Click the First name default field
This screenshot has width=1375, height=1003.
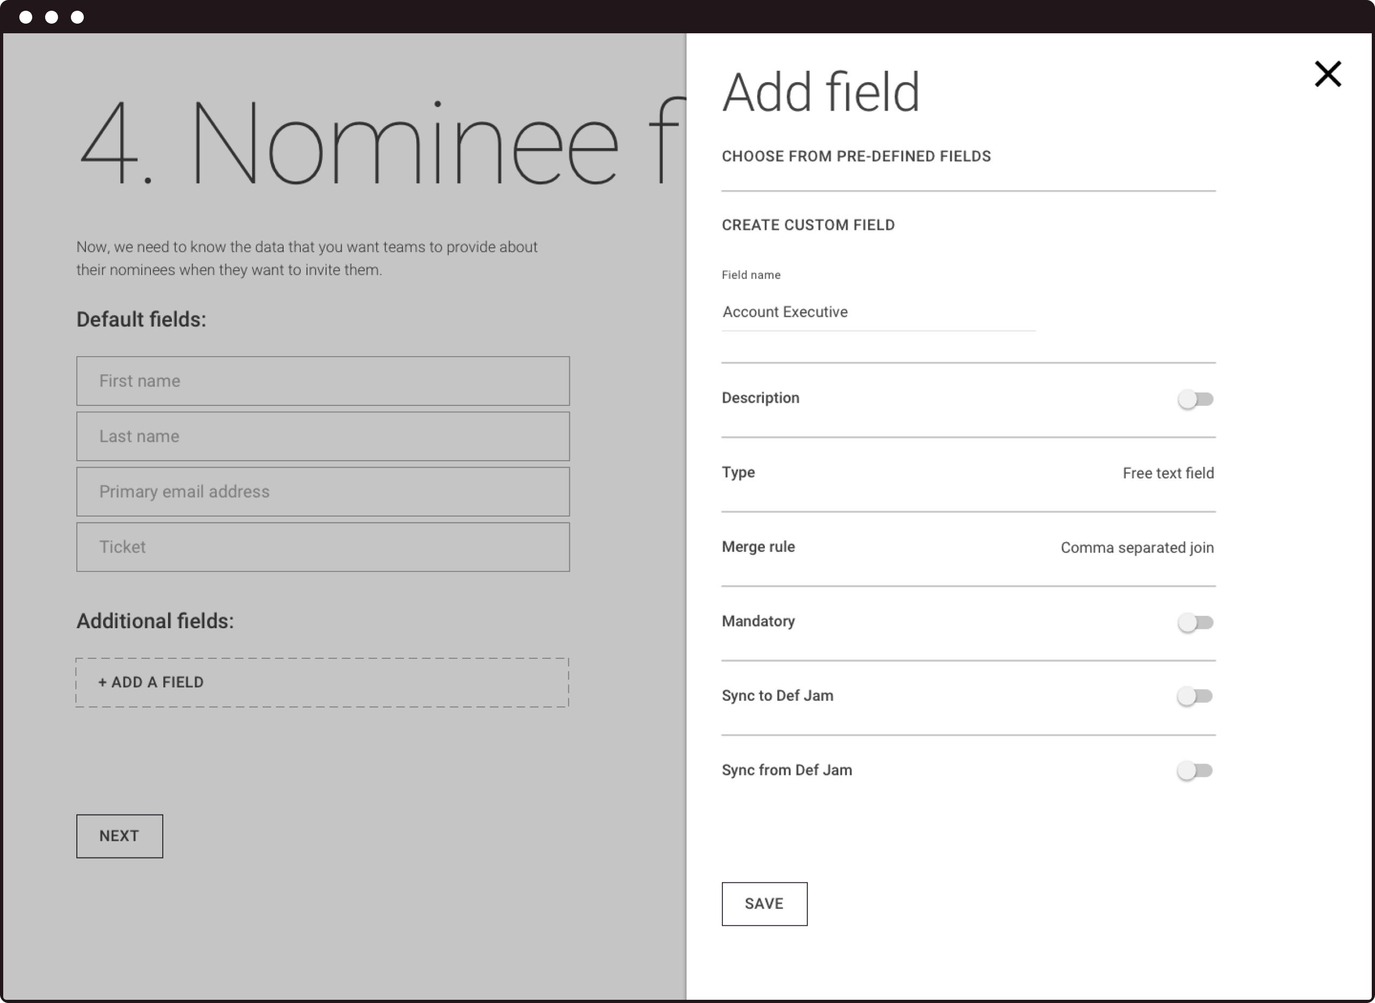[323, 381]
